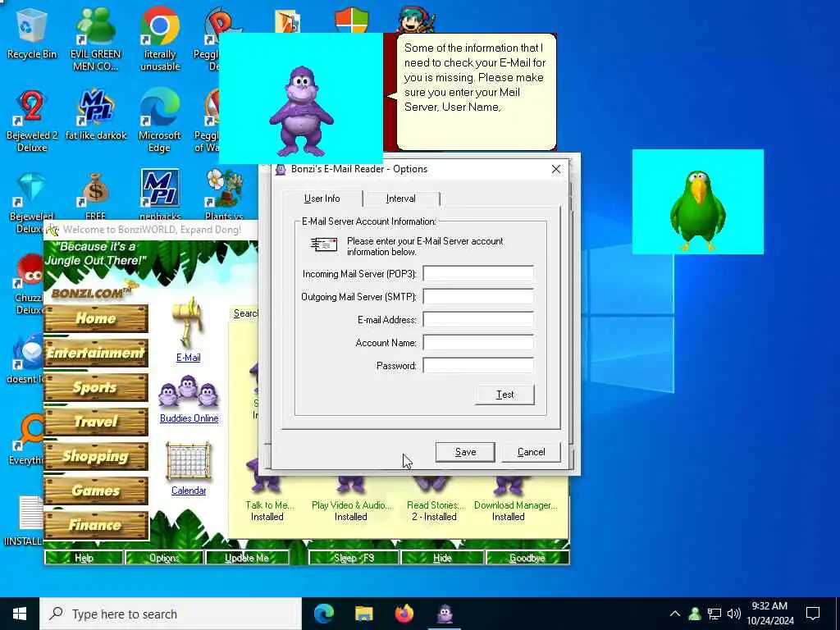Click the Buddies Online link text

[189, 418]
